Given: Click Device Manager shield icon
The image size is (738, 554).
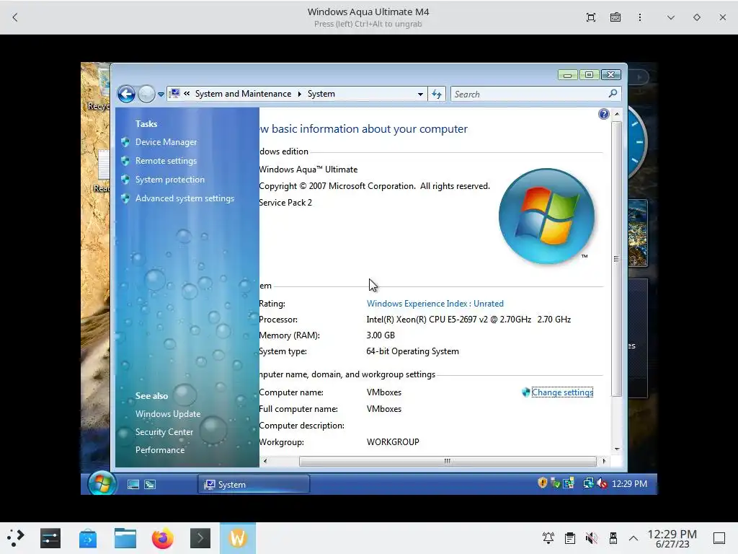Looking at the screenshot, I should point(125,142).
